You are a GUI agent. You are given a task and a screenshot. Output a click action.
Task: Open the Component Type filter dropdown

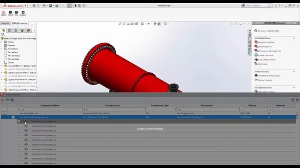point(175,110)
